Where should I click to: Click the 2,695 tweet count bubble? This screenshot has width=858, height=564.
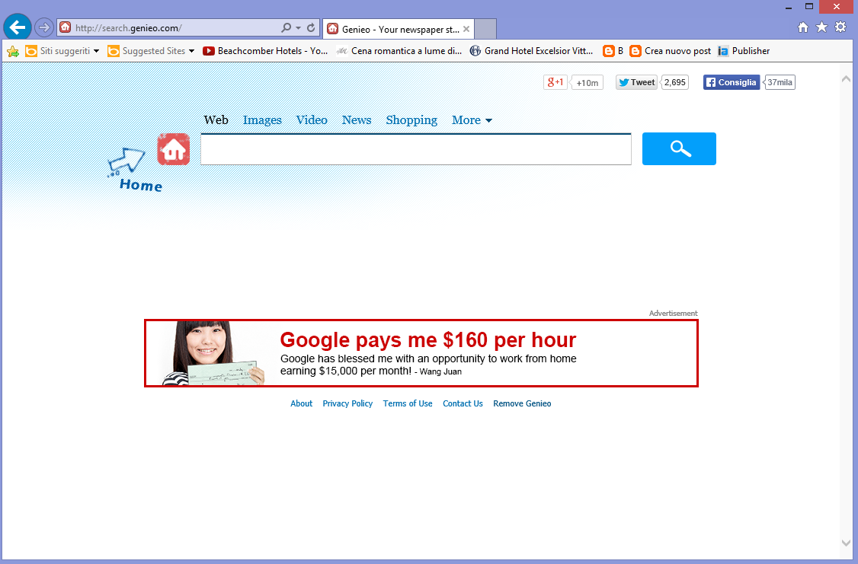pos(674,82)
